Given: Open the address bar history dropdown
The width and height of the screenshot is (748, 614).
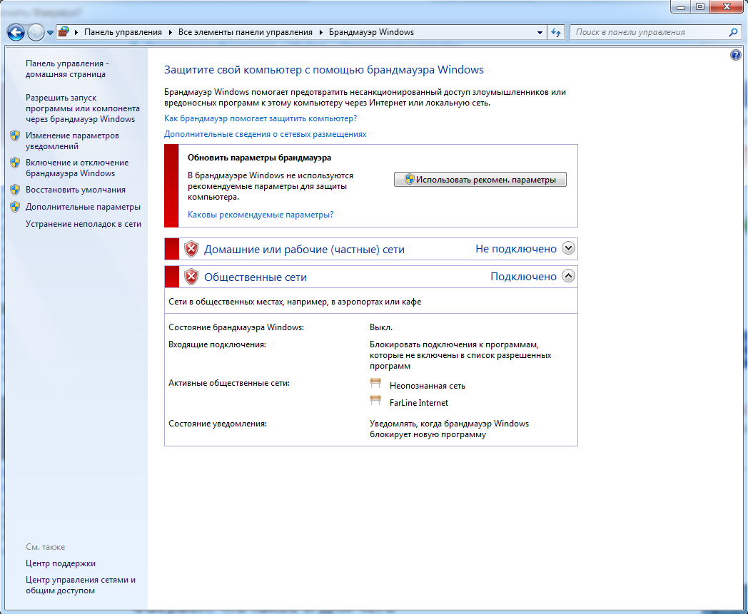Looking at the screenshot, I should click(x=540, y=32).
